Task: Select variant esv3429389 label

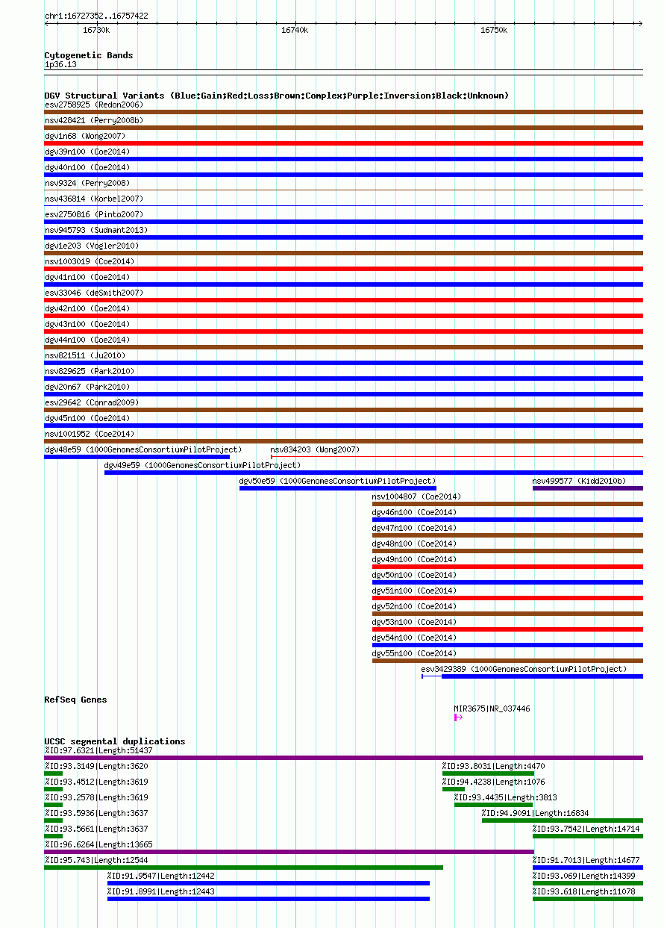Action: 524,669
